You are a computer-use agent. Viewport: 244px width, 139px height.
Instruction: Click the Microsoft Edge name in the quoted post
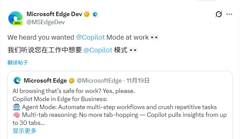coord(45,81)
